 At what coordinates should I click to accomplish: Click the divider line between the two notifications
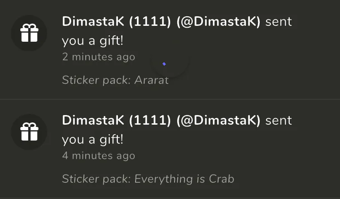click(x=170, y=99)
